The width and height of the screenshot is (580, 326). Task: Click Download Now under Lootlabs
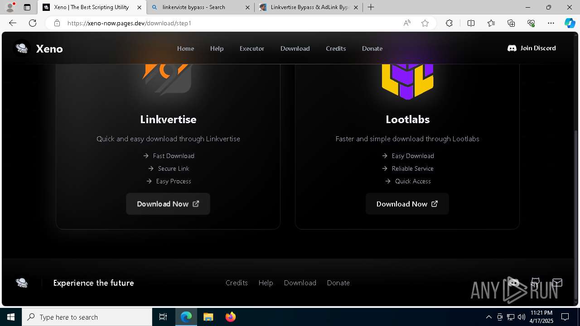point(407,204)
